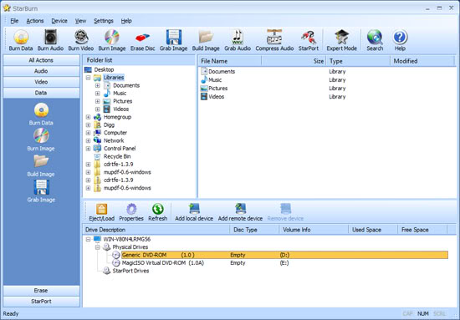This screenshot has width=460, height=320.
Task: Select the Data category header
Action: (x=41, y=93)
